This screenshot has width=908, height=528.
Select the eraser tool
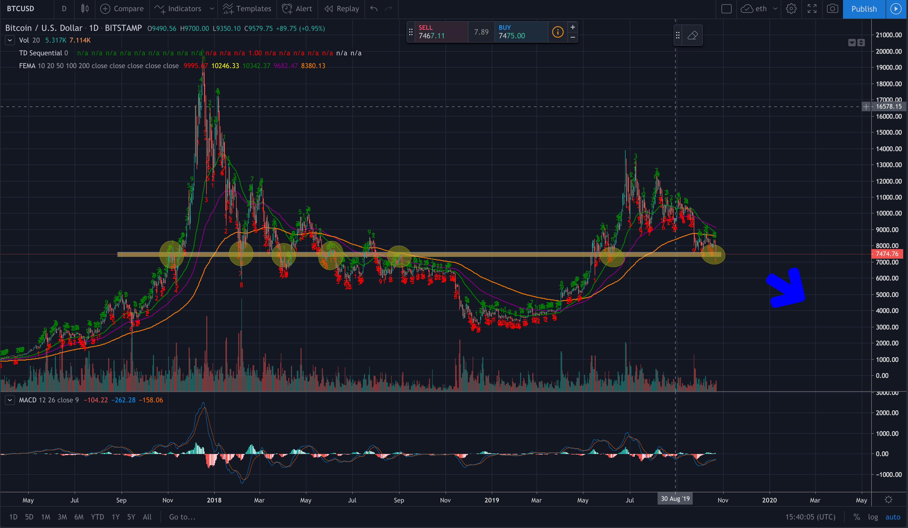tap(692, 35)
